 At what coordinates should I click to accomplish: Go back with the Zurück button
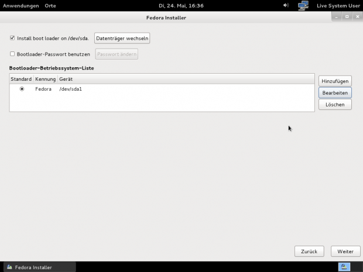309,251
